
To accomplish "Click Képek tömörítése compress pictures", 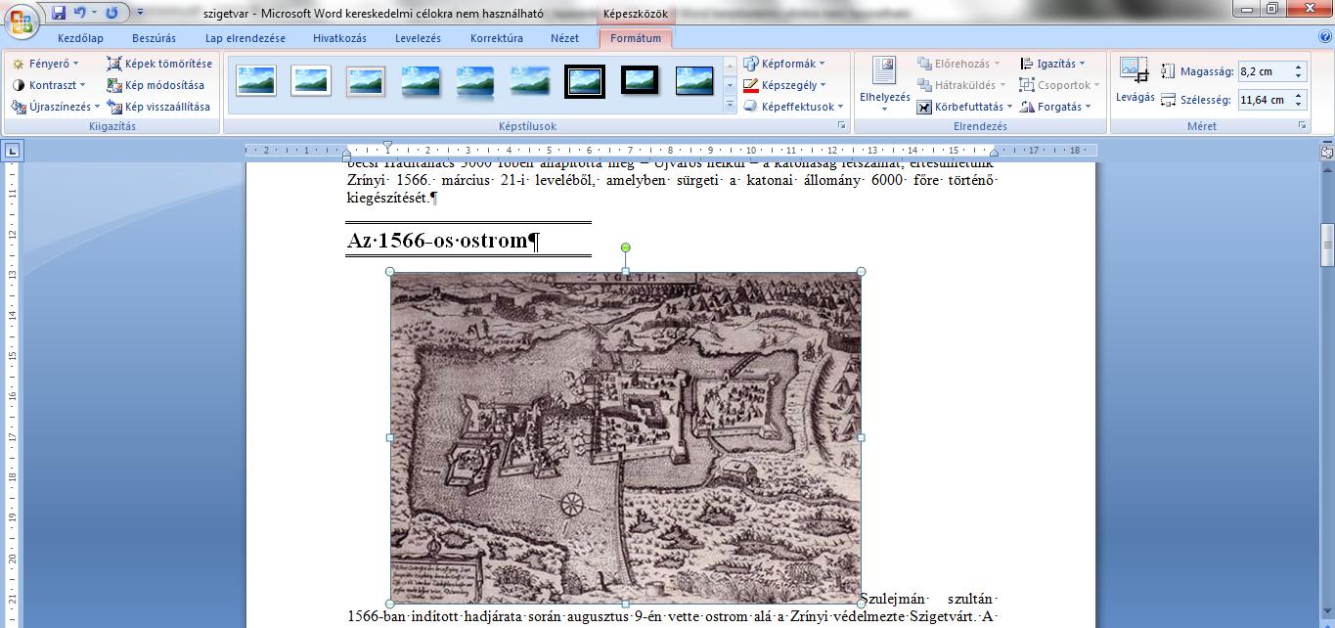I will (159, 64).
